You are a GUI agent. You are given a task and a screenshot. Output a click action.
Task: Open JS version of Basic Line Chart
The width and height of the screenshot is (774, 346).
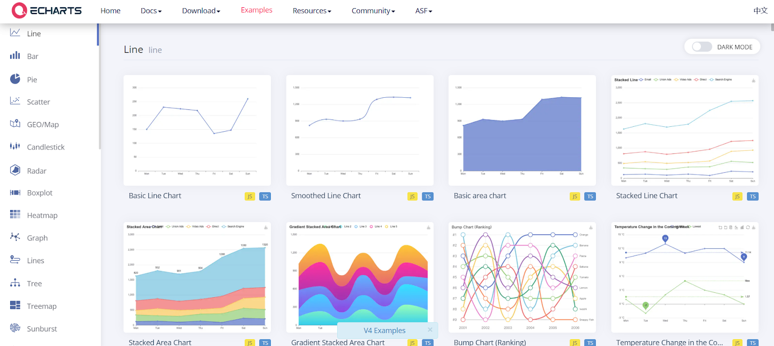(x=250, y=196)
